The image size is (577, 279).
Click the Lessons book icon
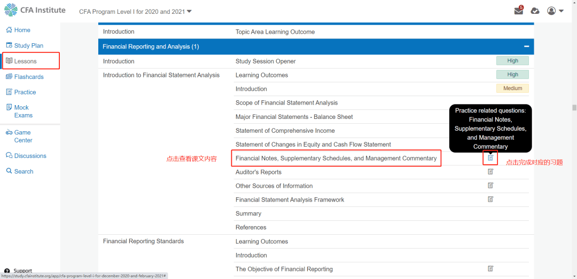click(x=9, y=61)
